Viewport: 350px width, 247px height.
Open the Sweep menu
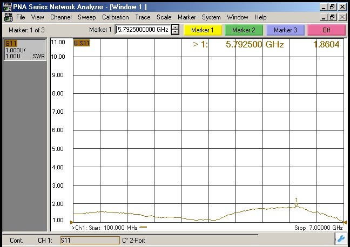click(x=87, y=17)
